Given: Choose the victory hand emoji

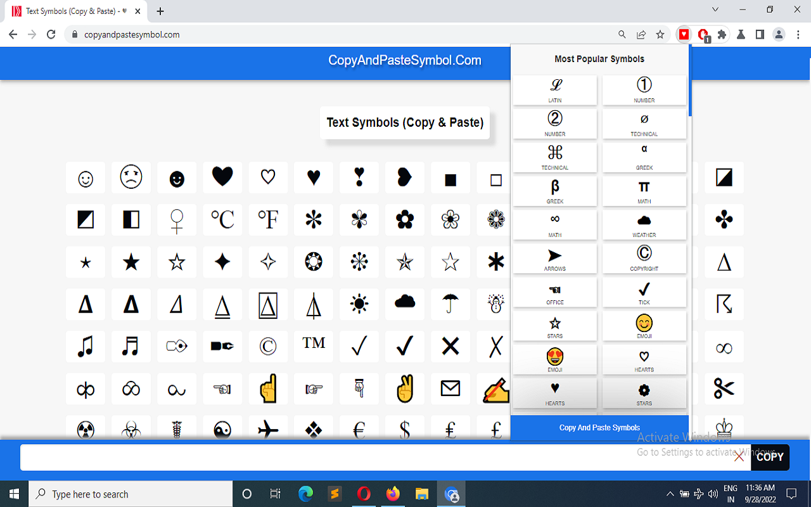Looking at the screenshot, I should coord(405,388).
